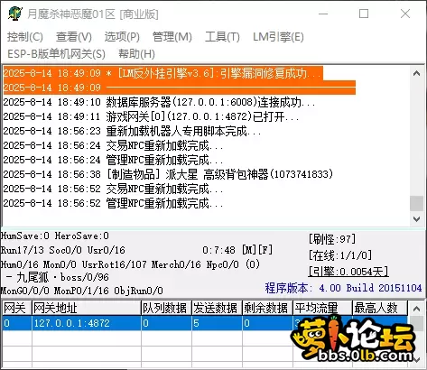Select the 18:56:52 管理NPC重新加载完成 line
The width and height of the screenshot is (427, 370).
coord(113,203)
